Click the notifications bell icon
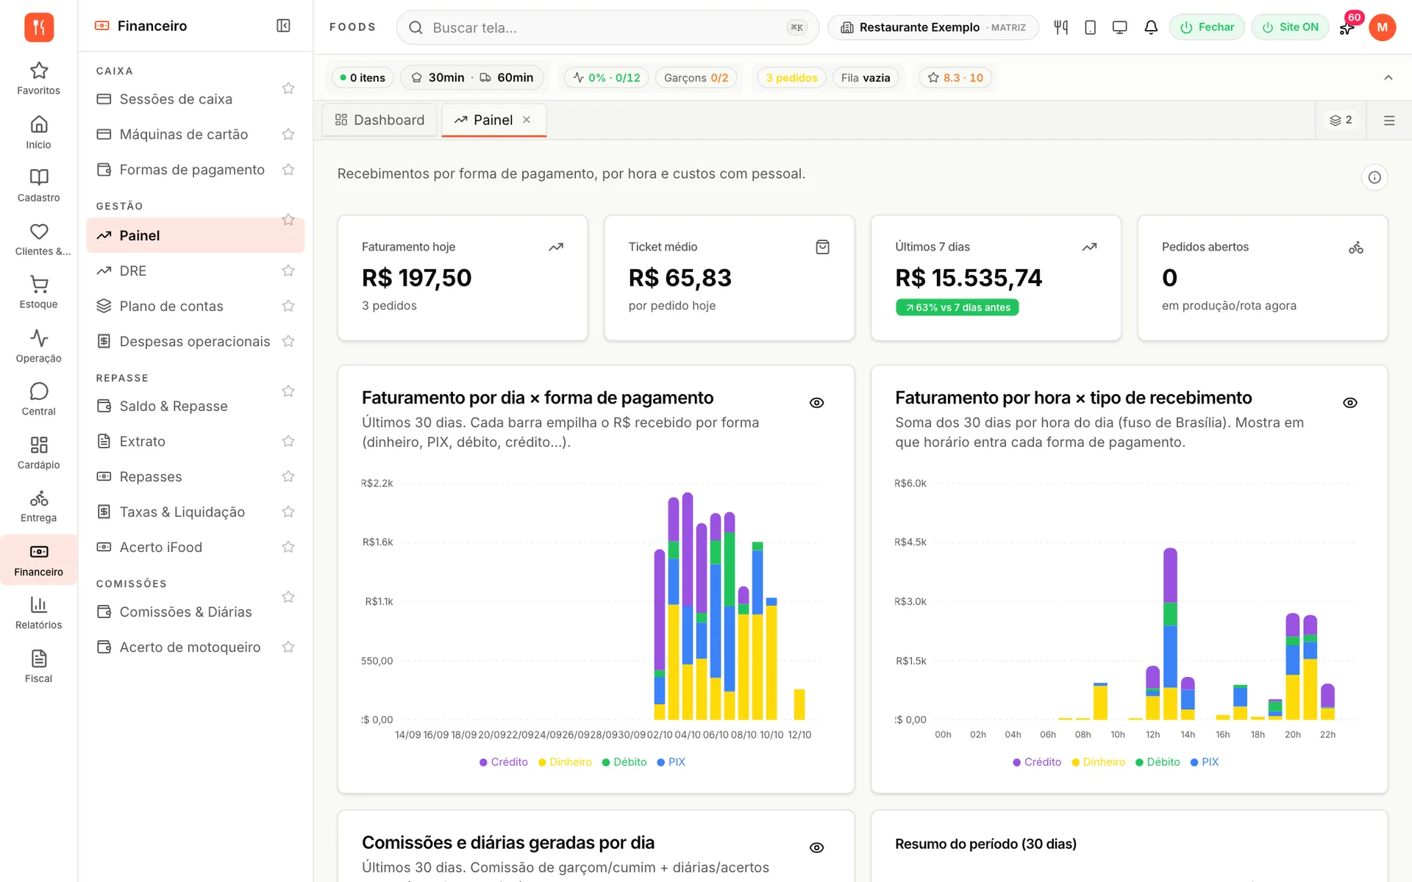 1151,27
